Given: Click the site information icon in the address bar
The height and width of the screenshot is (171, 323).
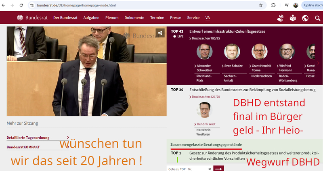Looking at the screenshot, I should [32, 5].
